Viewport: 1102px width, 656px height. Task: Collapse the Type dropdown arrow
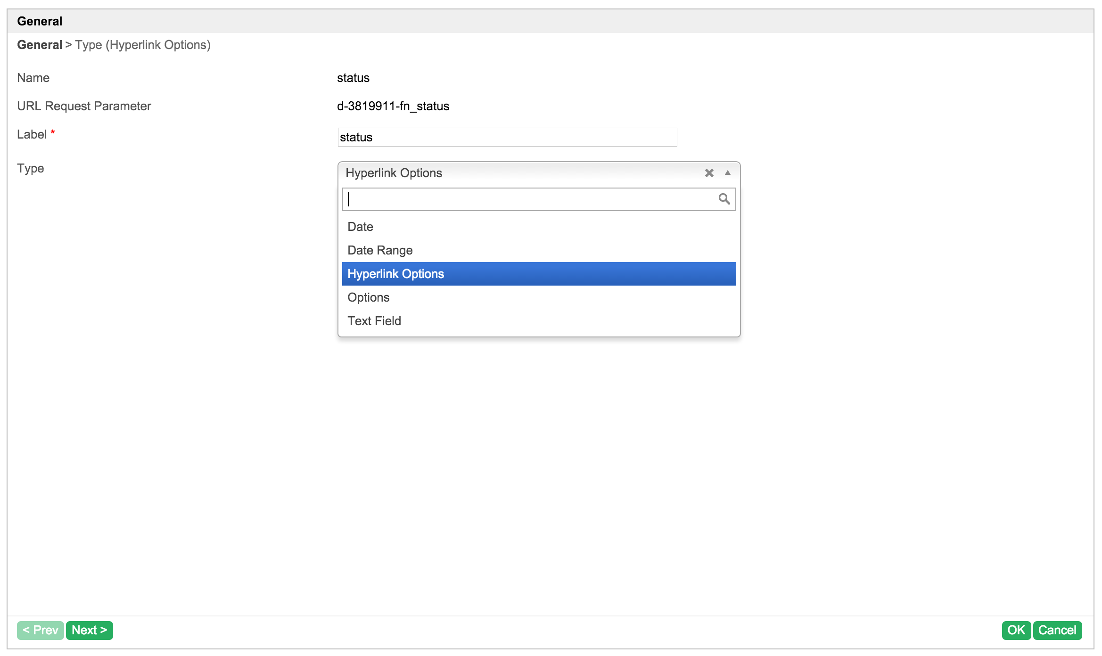[728, 173]
